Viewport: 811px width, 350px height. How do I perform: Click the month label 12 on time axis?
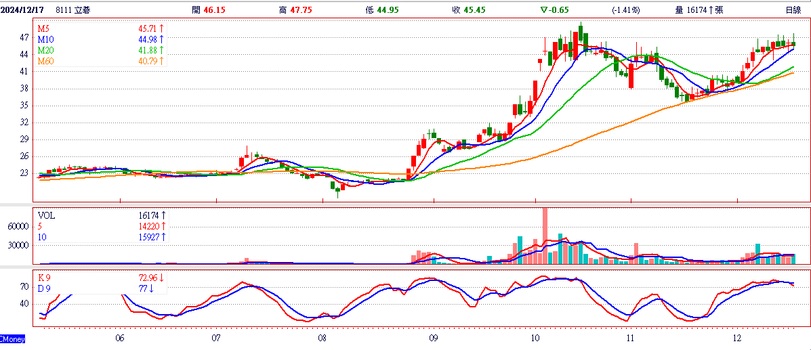click(x=737, y=338)
